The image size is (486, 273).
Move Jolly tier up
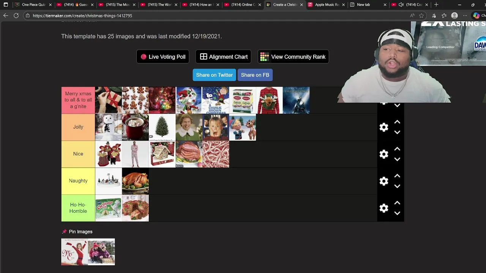397,122
